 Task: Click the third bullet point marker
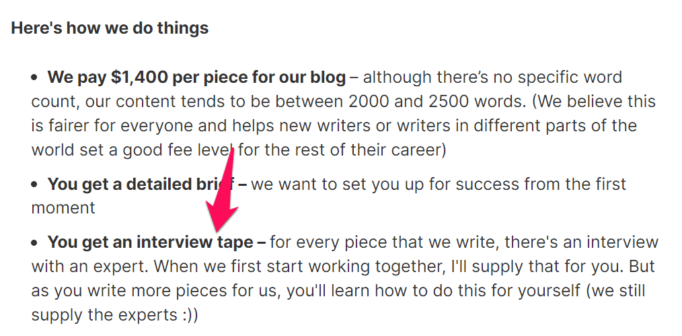click(x=35, y=242)
